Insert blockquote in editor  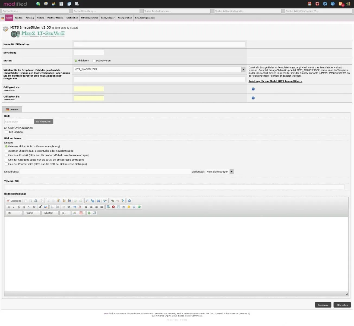[x=75, y=207]
